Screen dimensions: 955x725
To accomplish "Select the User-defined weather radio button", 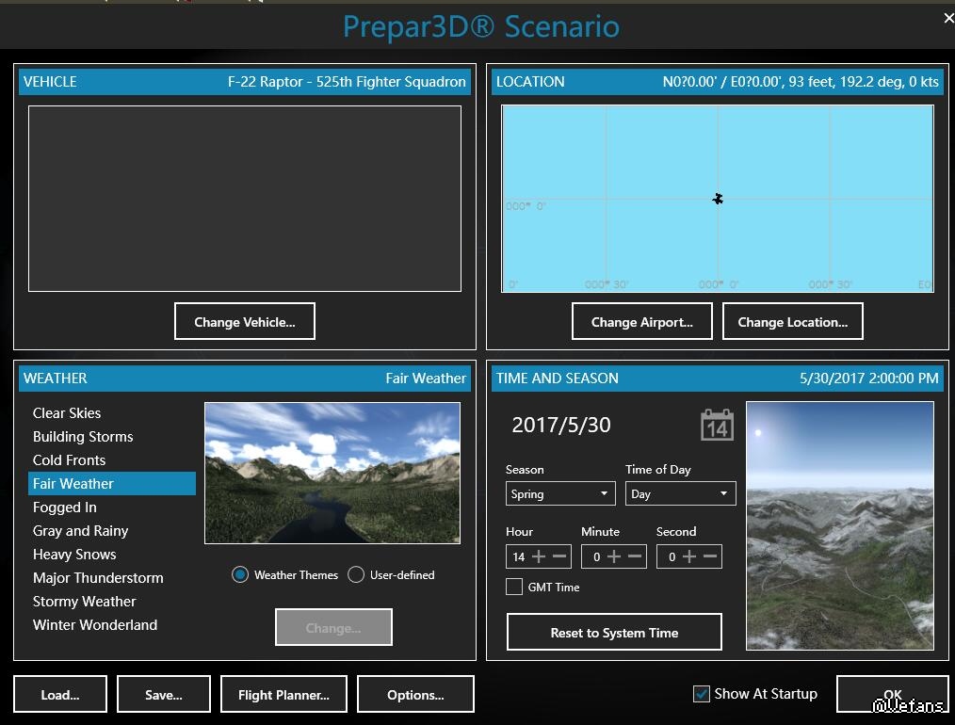I will click(356, 574).
